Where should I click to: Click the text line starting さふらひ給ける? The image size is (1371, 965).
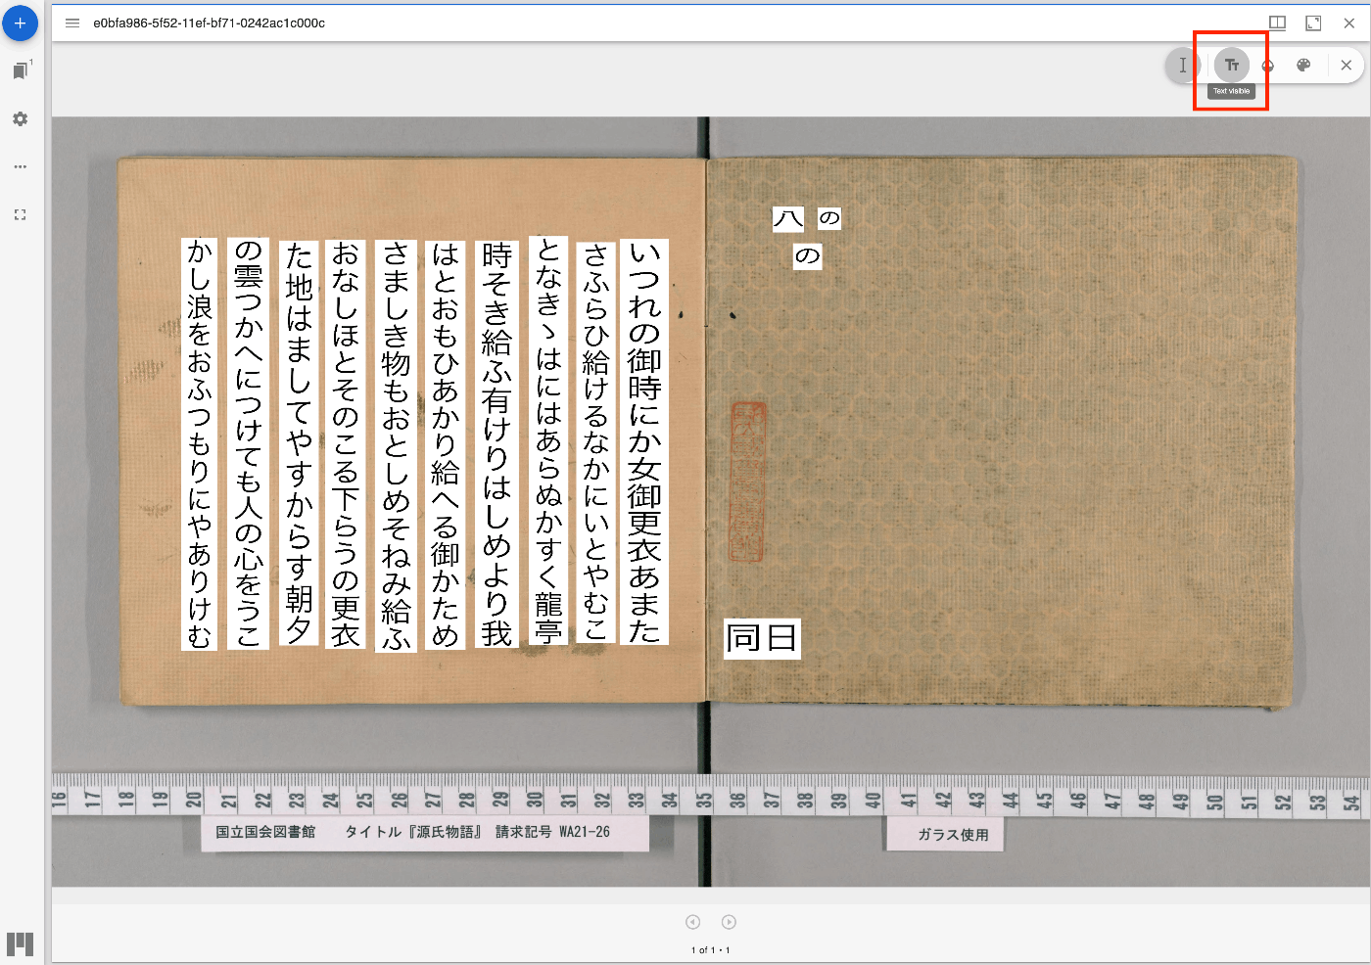pyautogui.click(x=595, y=441)
